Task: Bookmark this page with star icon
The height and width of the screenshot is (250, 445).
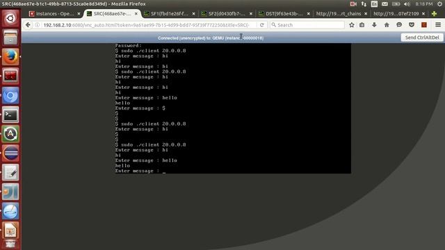Action: (352, 25)
